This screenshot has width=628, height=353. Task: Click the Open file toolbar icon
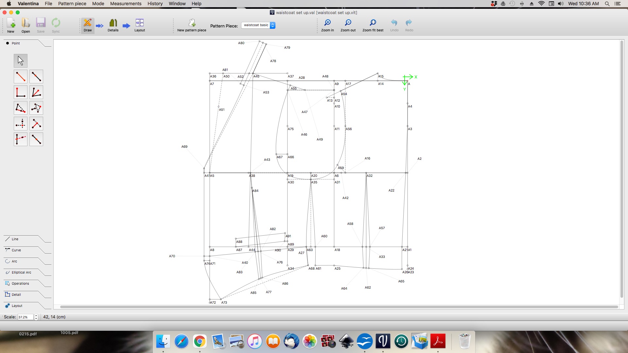(x=26, y=25)
